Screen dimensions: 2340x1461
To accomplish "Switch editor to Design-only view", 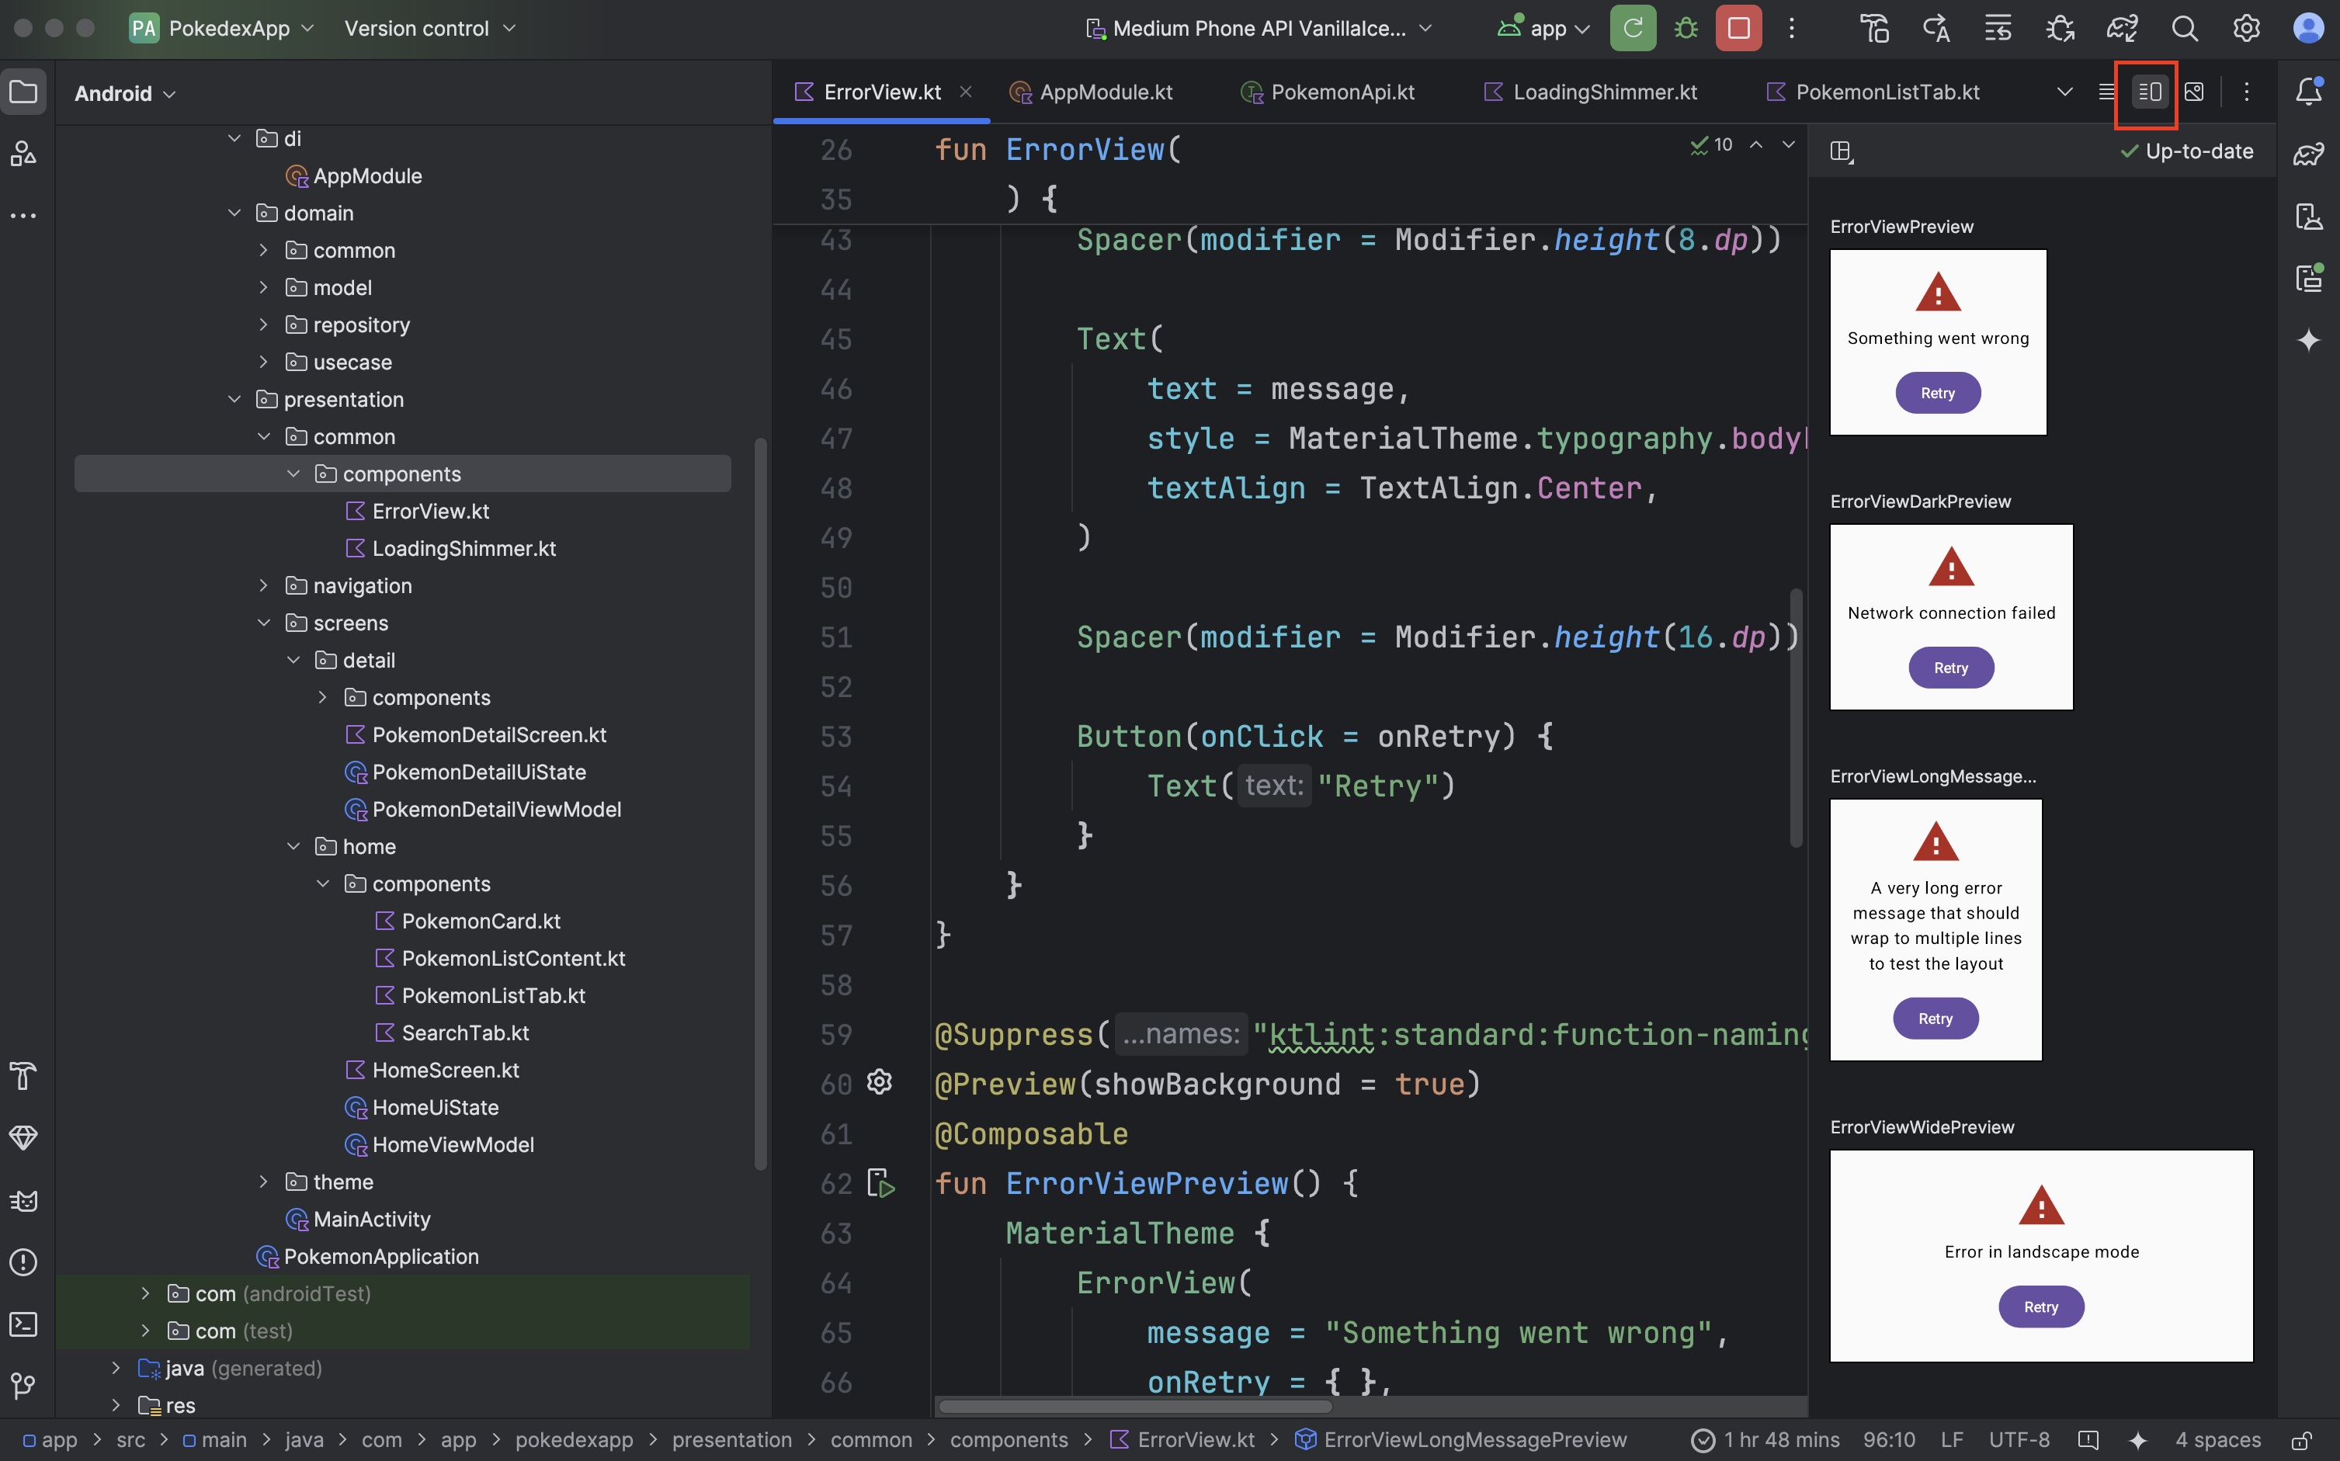I will coord(2193,92).
